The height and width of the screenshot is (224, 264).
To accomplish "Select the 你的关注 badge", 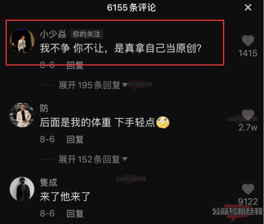I will click(87, 34).
